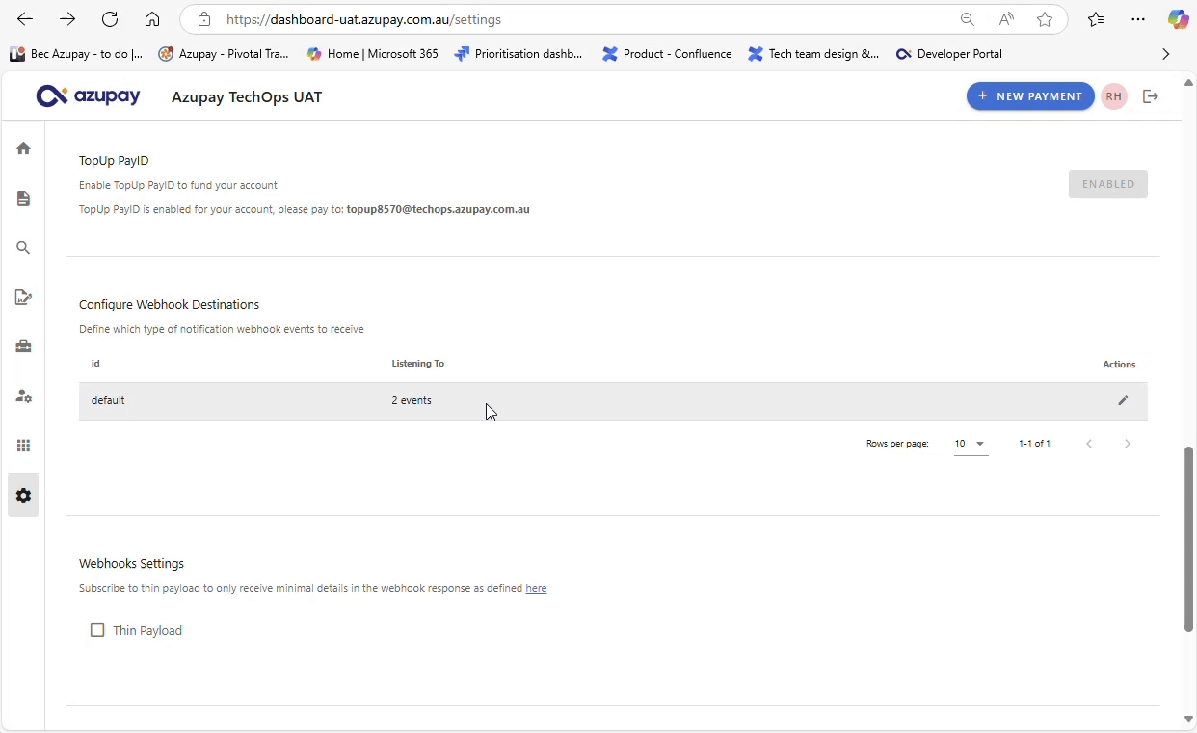
Task: Click the 2 events cell
Action: click(412, 400)
